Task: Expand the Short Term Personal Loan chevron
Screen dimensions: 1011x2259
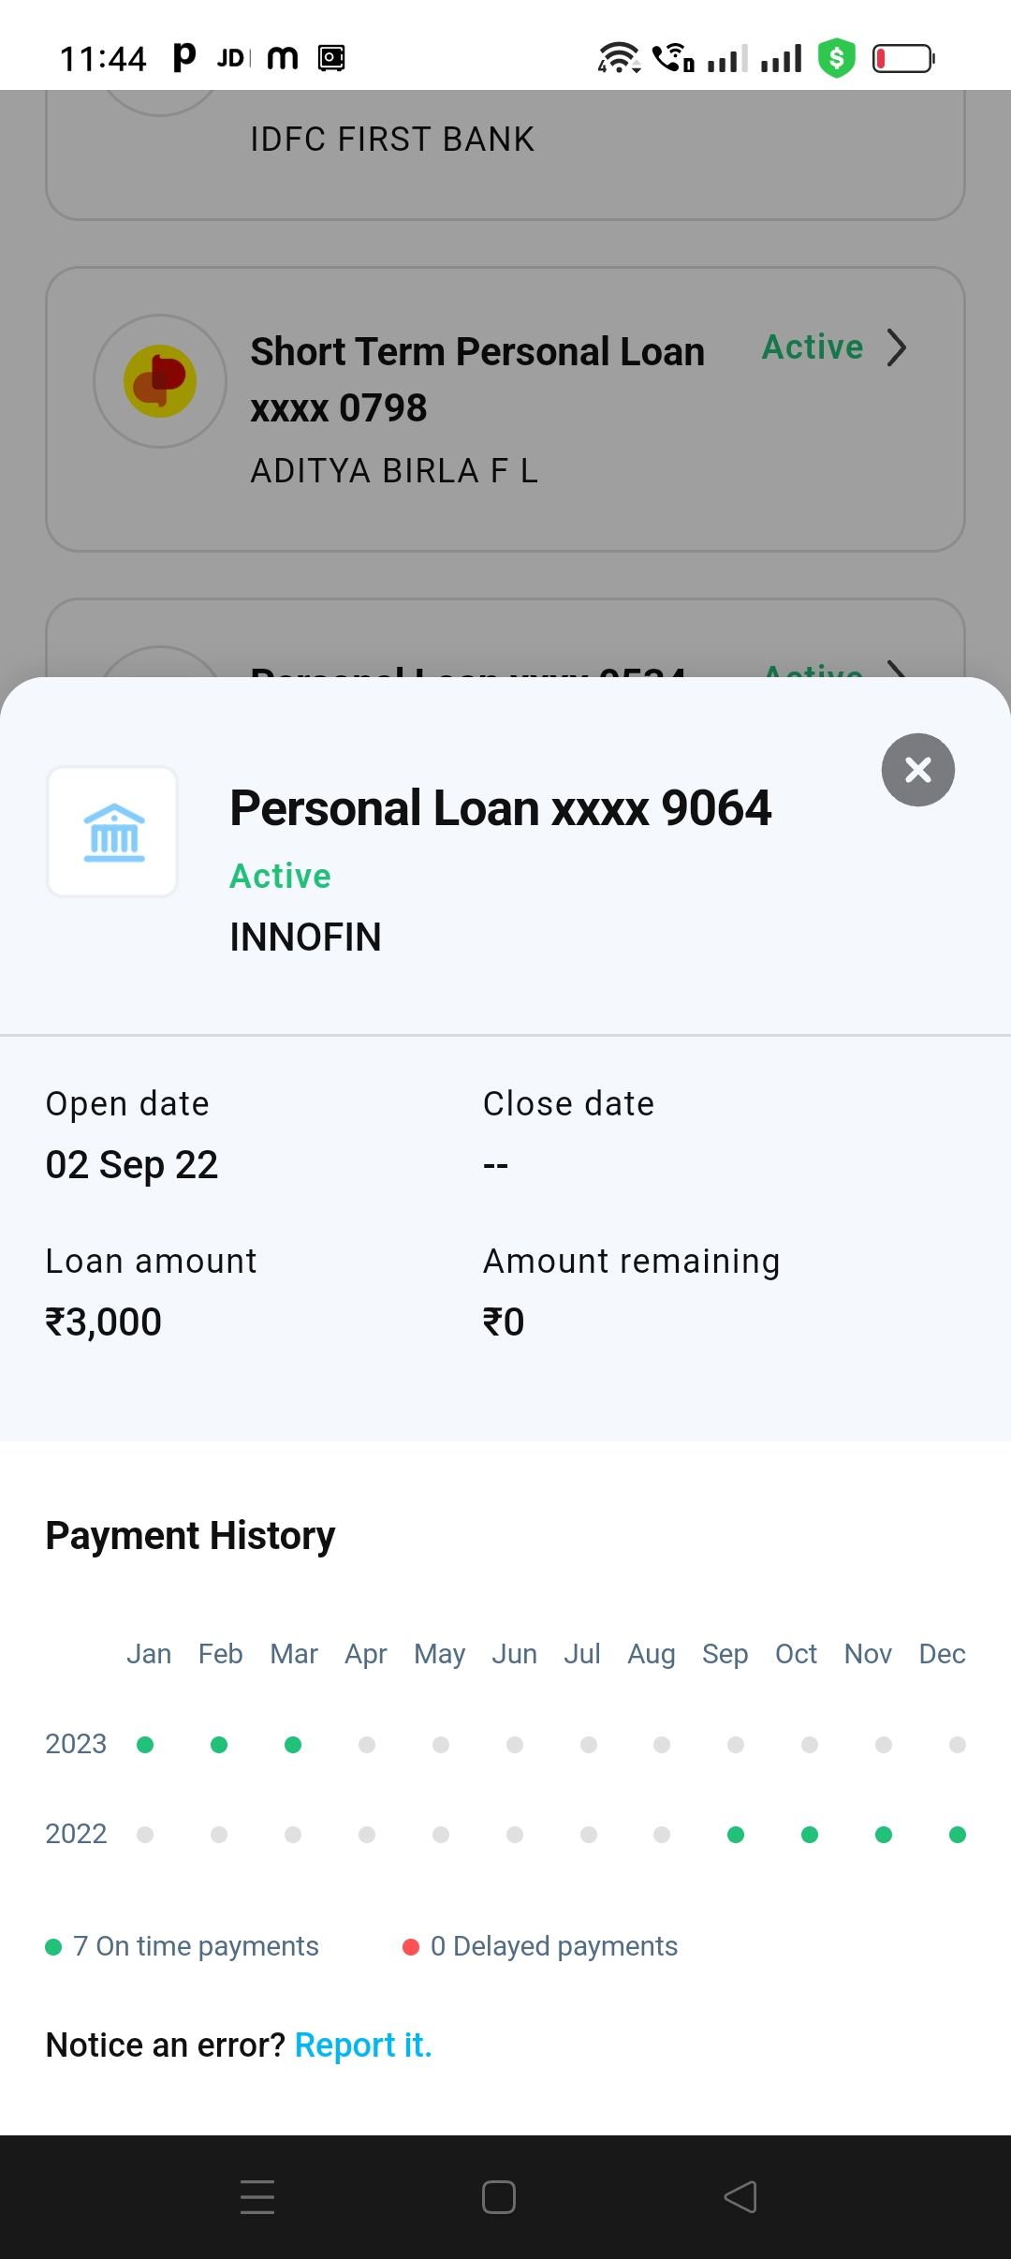Action: (897, 347)
